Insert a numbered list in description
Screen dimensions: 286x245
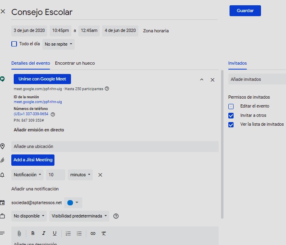click(68, 233)
